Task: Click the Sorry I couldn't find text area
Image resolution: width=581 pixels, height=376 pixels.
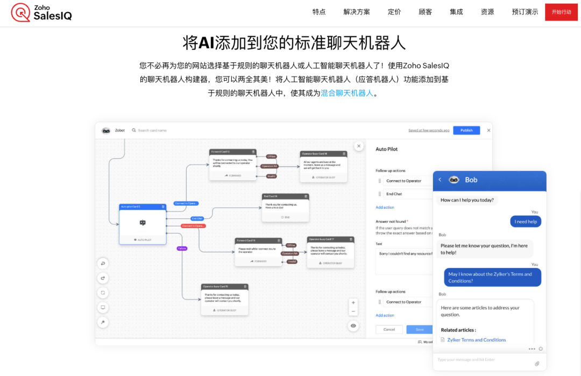Action: (404, 261)
